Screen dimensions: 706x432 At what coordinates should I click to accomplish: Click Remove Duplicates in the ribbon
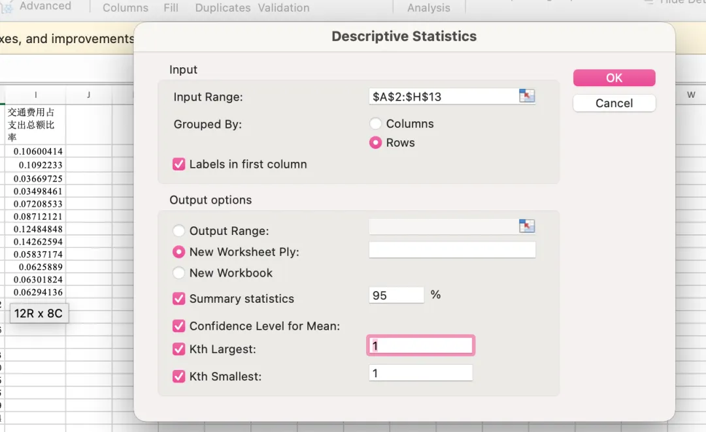(222, 8)
